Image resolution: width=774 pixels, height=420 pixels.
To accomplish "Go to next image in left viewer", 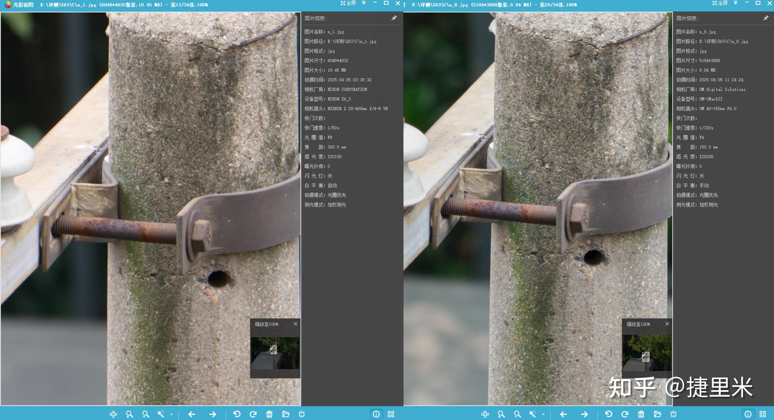I will click(x=212, y=414).
